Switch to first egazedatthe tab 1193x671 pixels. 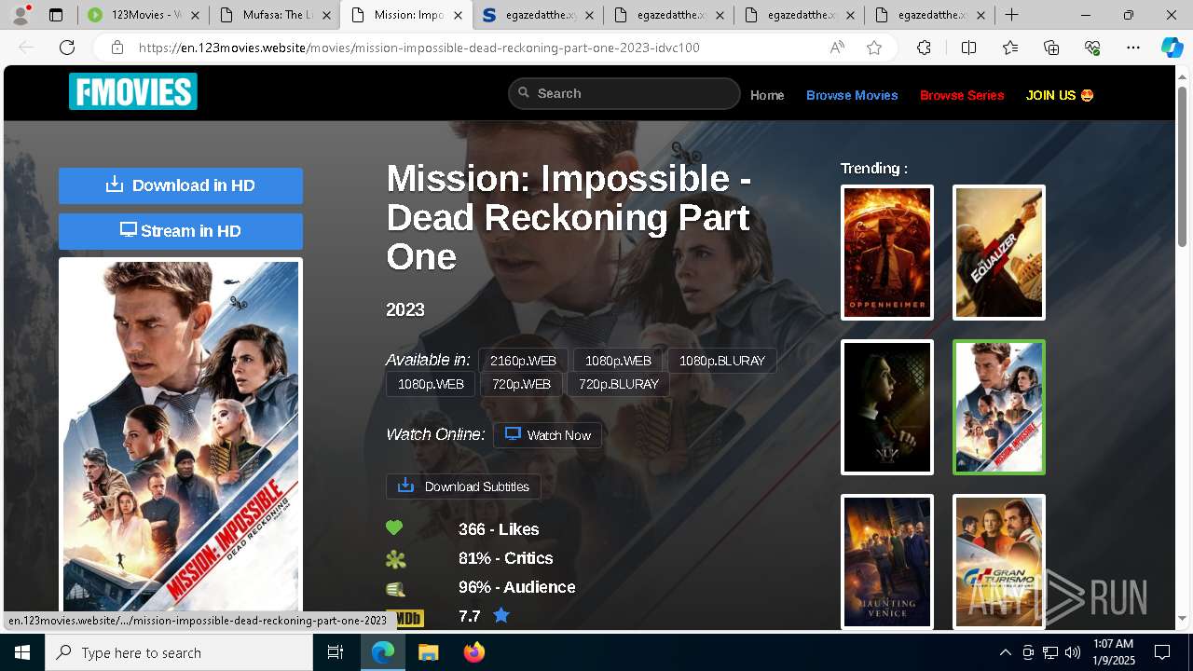coord(536,15)
